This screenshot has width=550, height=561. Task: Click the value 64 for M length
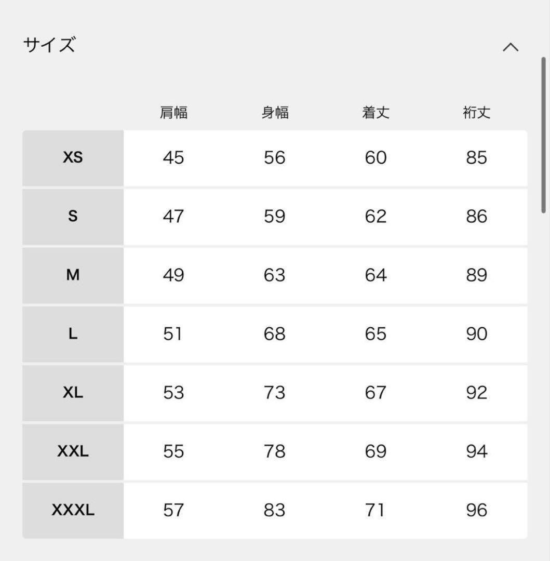[x=375, y=275]
